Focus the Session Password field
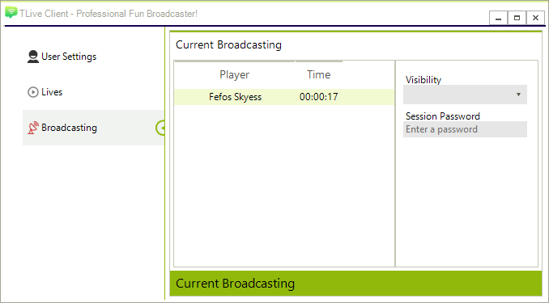Viewport: 549px width, 303px height. coord(465,129)
